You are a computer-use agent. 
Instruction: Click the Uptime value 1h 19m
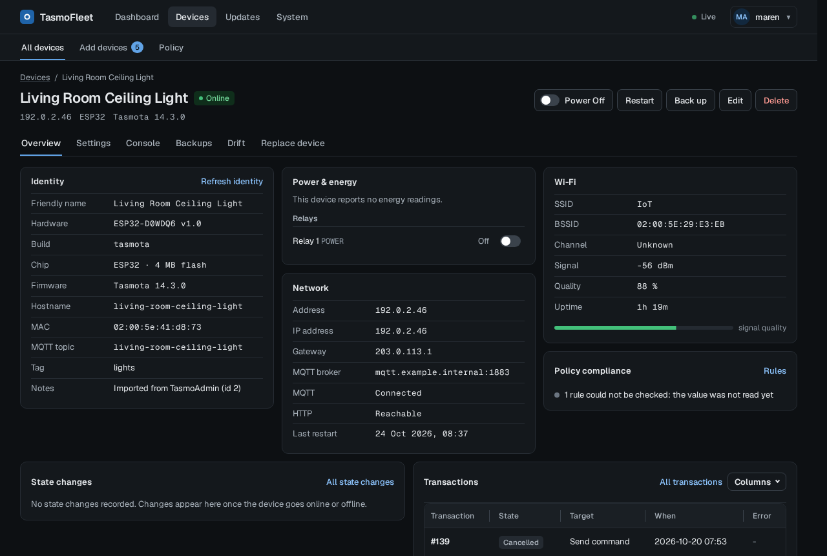click(x=653, y=307)
